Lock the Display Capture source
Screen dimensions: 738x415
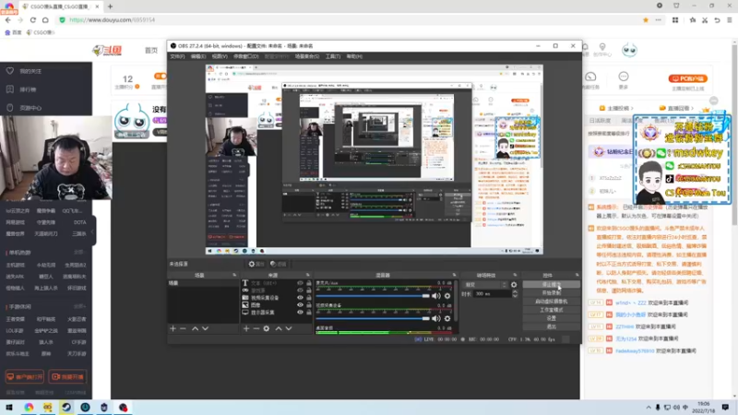[x=309, y=312]
